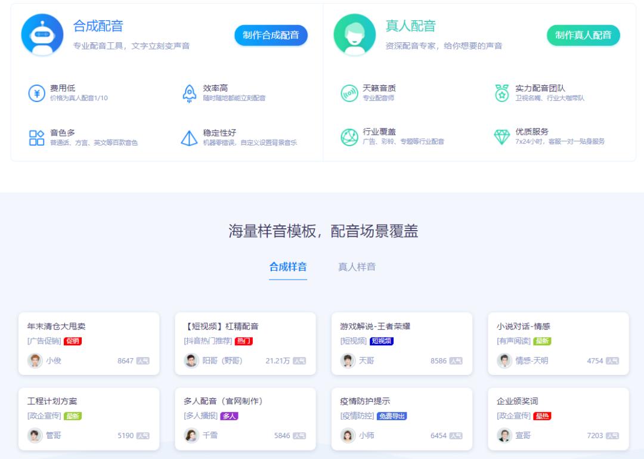Image resolution: width=644 pixels, height=459 pixels.
Task: Click the blocks icon next to 音色多
Action: coord(37,138)
